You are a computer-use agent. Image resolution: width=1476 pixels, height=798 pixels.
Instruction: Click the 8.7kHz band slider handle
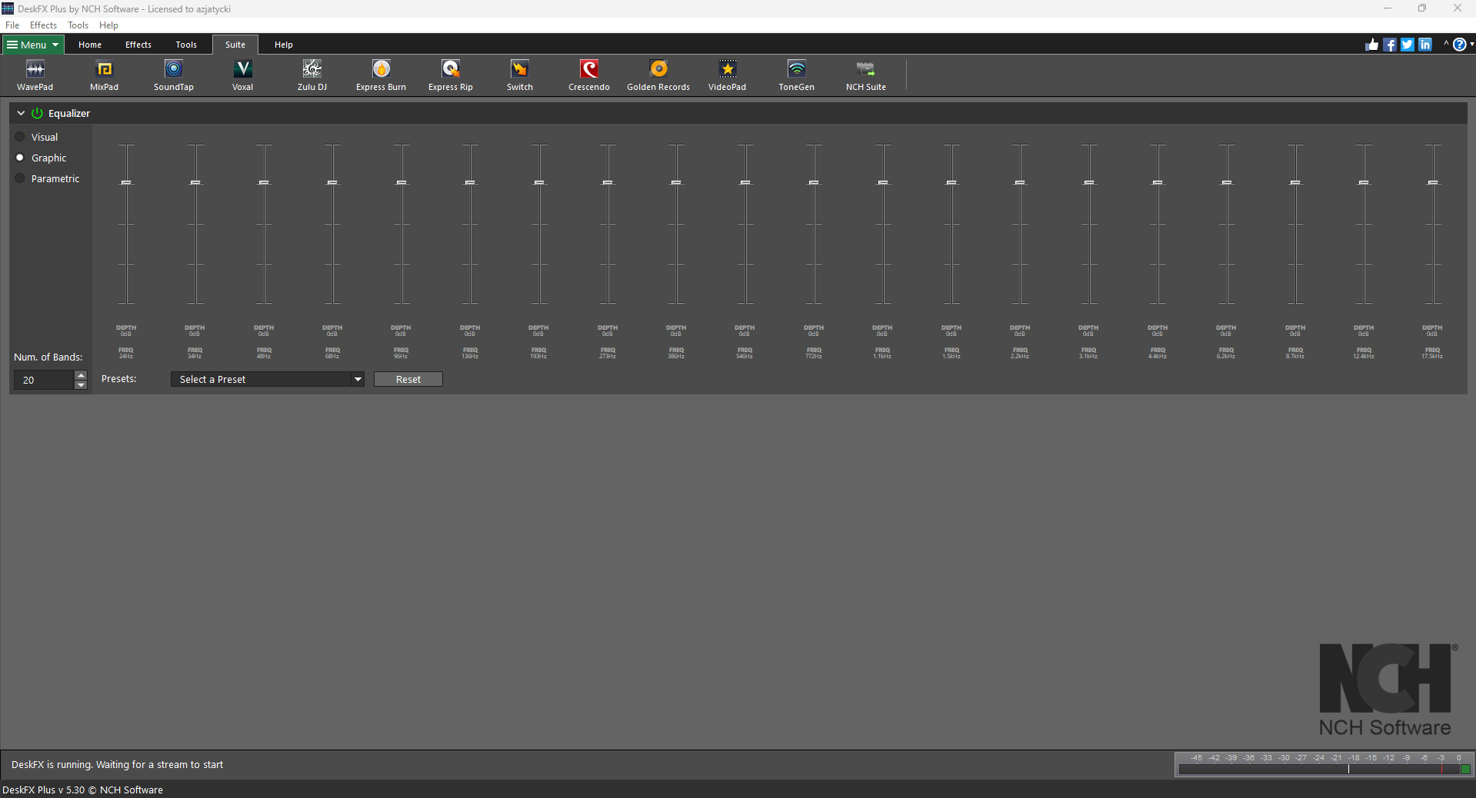[1295, 182]
